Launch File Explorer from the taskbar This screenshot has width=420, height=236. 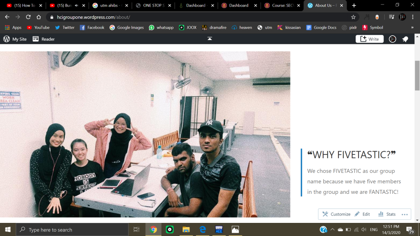[186, 230]
